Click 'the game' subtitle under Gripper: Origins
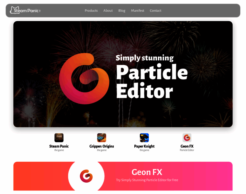The height and width of the screenshot is (194, 246). 102,150
